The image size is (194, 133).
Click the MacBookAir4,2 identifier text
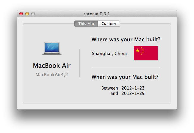click(x=52, y=75)
